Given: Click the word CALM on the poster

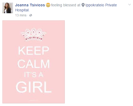Looking at the screenshot, I should [x=34, y=64].
